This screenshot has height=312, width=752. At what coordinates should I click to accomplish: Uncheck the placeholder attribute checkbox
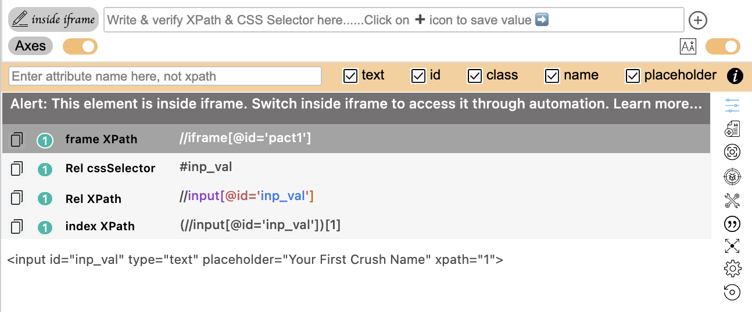(x=633, y=76)
